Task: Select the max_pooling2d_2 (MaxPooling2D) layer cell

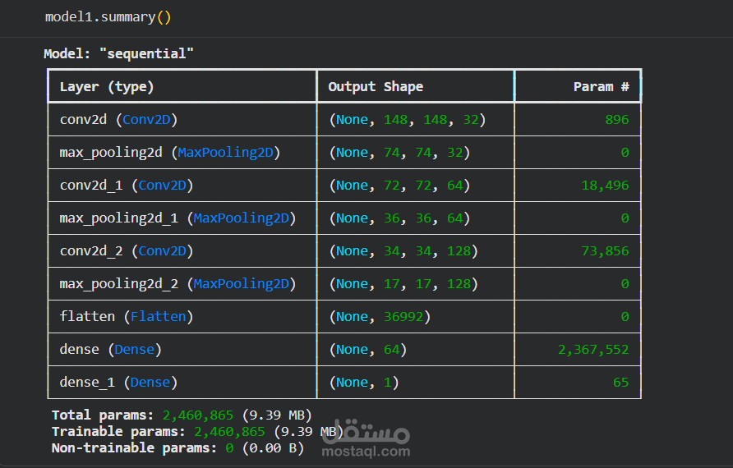Action: click(177, 284)
